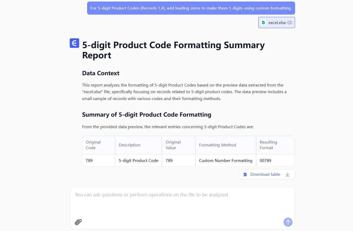Click the Description column header
353x231 pixels.
click(130, 145)
